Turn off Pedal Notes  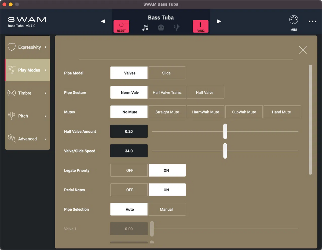coord(129,190)
